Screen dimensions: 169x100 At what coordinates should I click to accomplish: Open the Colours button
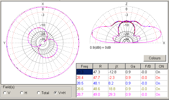pos(155,58)
